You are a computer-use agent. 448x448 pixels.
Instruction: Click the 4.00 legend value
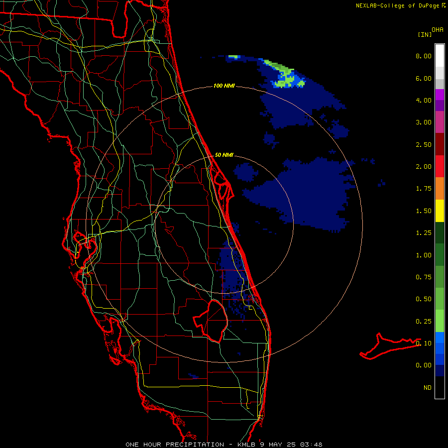(424, 100)
